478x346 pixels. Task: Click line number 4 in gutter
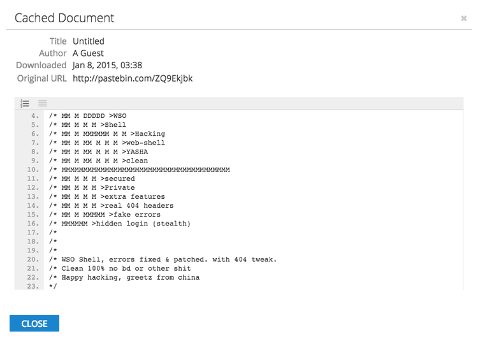33,116
